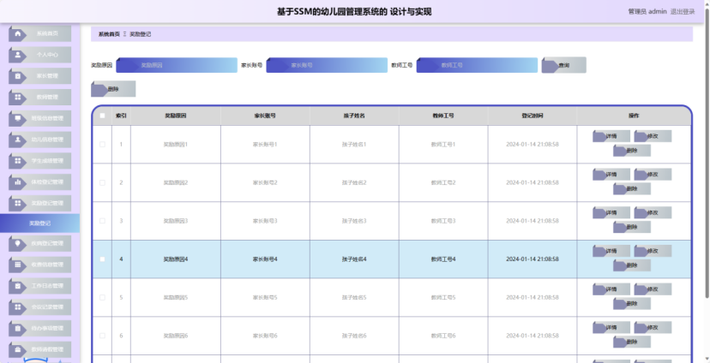The image size is (710, 363).
Task: Focus the 家长账号 search input field
Action: pos(327,65)
